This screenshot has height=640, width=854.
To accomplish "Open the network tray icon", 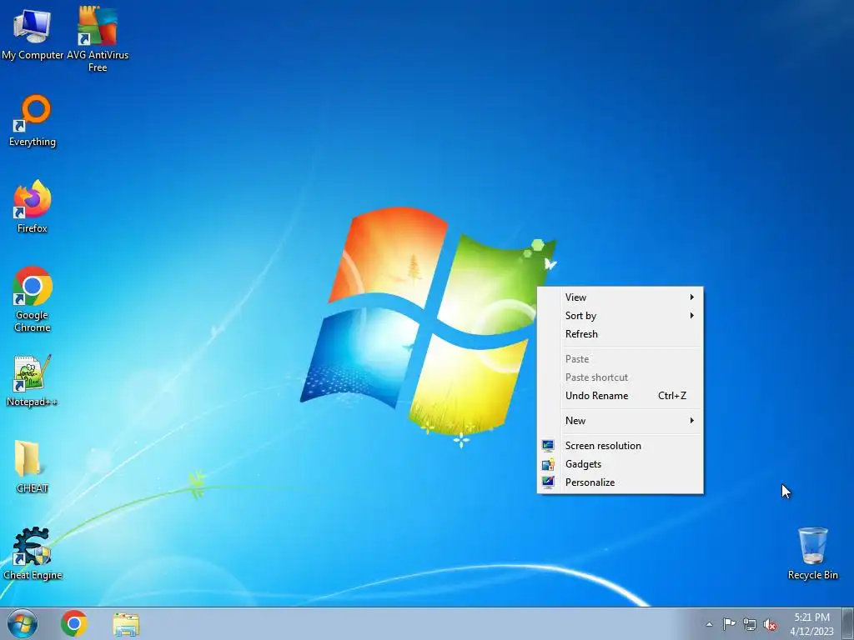I will 750,625.
